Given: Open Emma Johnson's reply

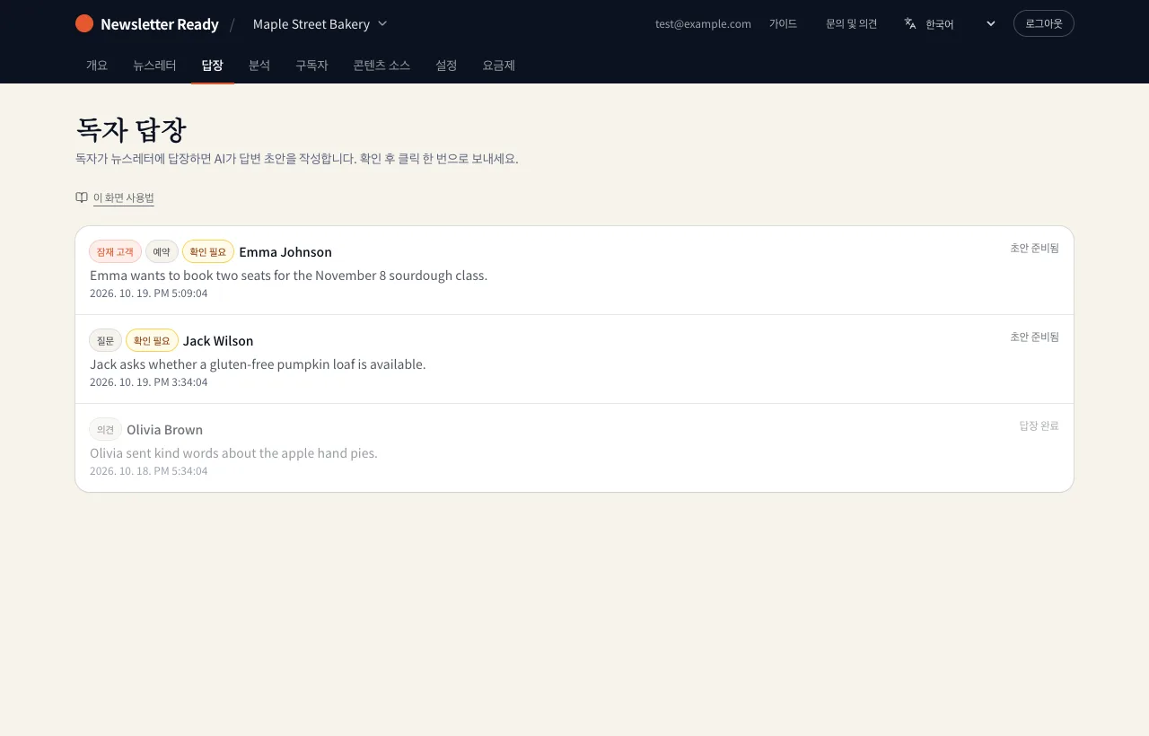Looking at the screenshot, I should [x=574, y=270].
